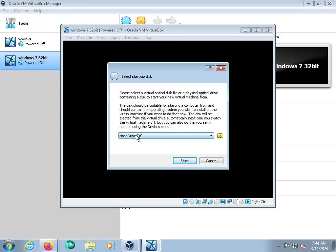Click optical disk icon in VM status bar
The width and height of the screenshot is (336, 252).
click(x=192, y=202)
